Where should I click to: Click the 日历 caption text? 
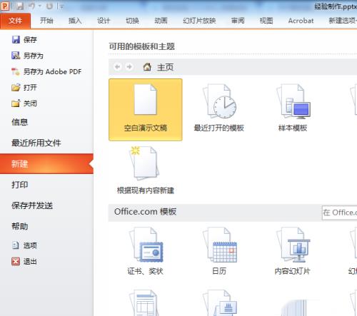(x=219, y=271)
